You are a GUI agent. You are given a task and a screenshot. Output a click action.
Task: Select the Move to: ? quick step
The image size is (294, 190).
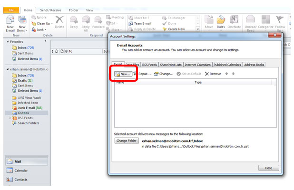pos(139,18)
